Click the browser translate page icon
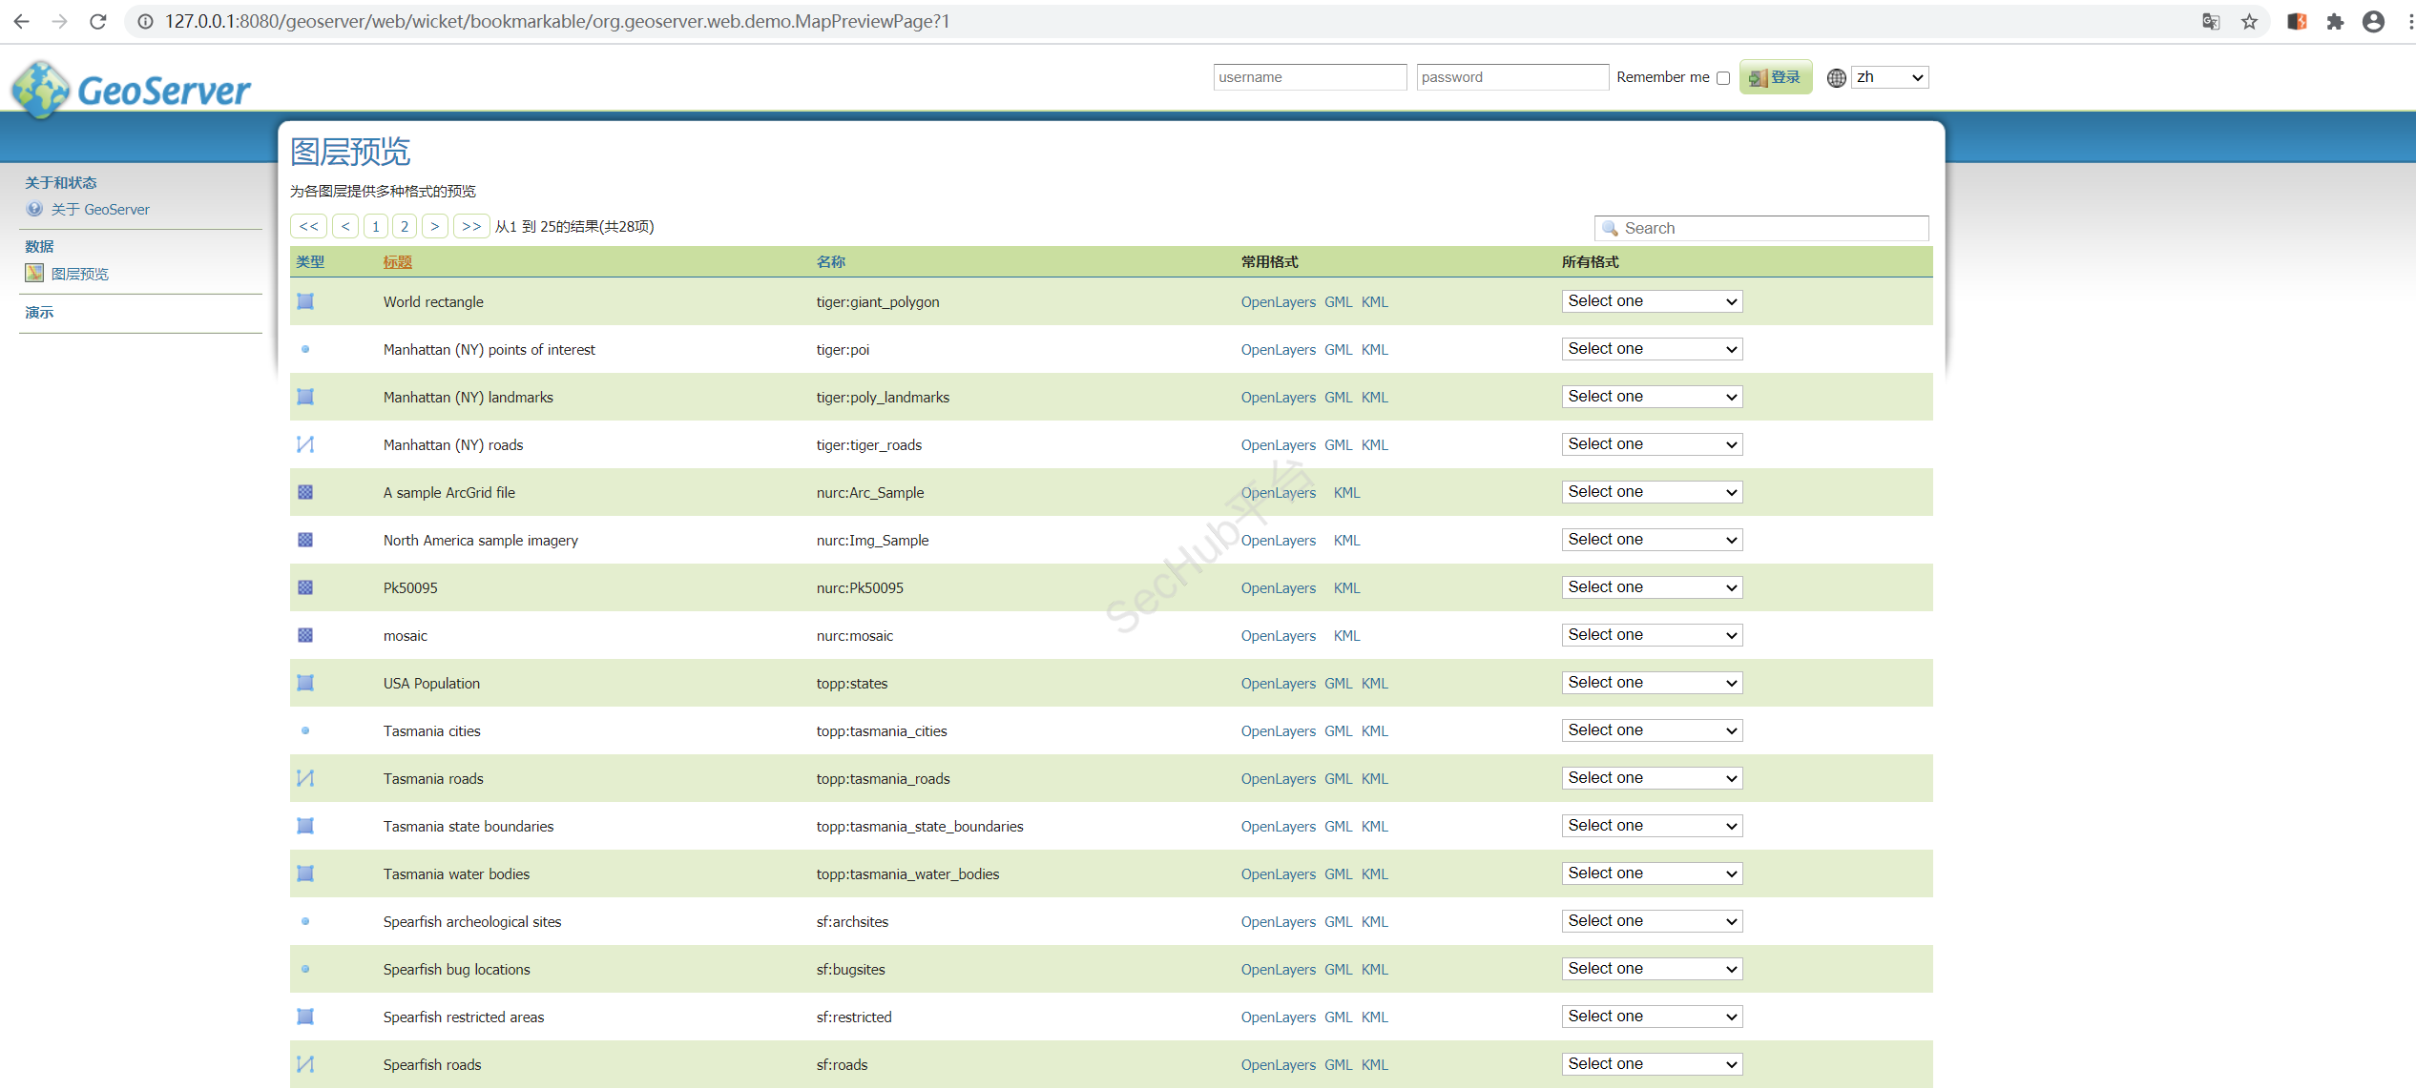2416x1089 pixels. pos(2211,21)
